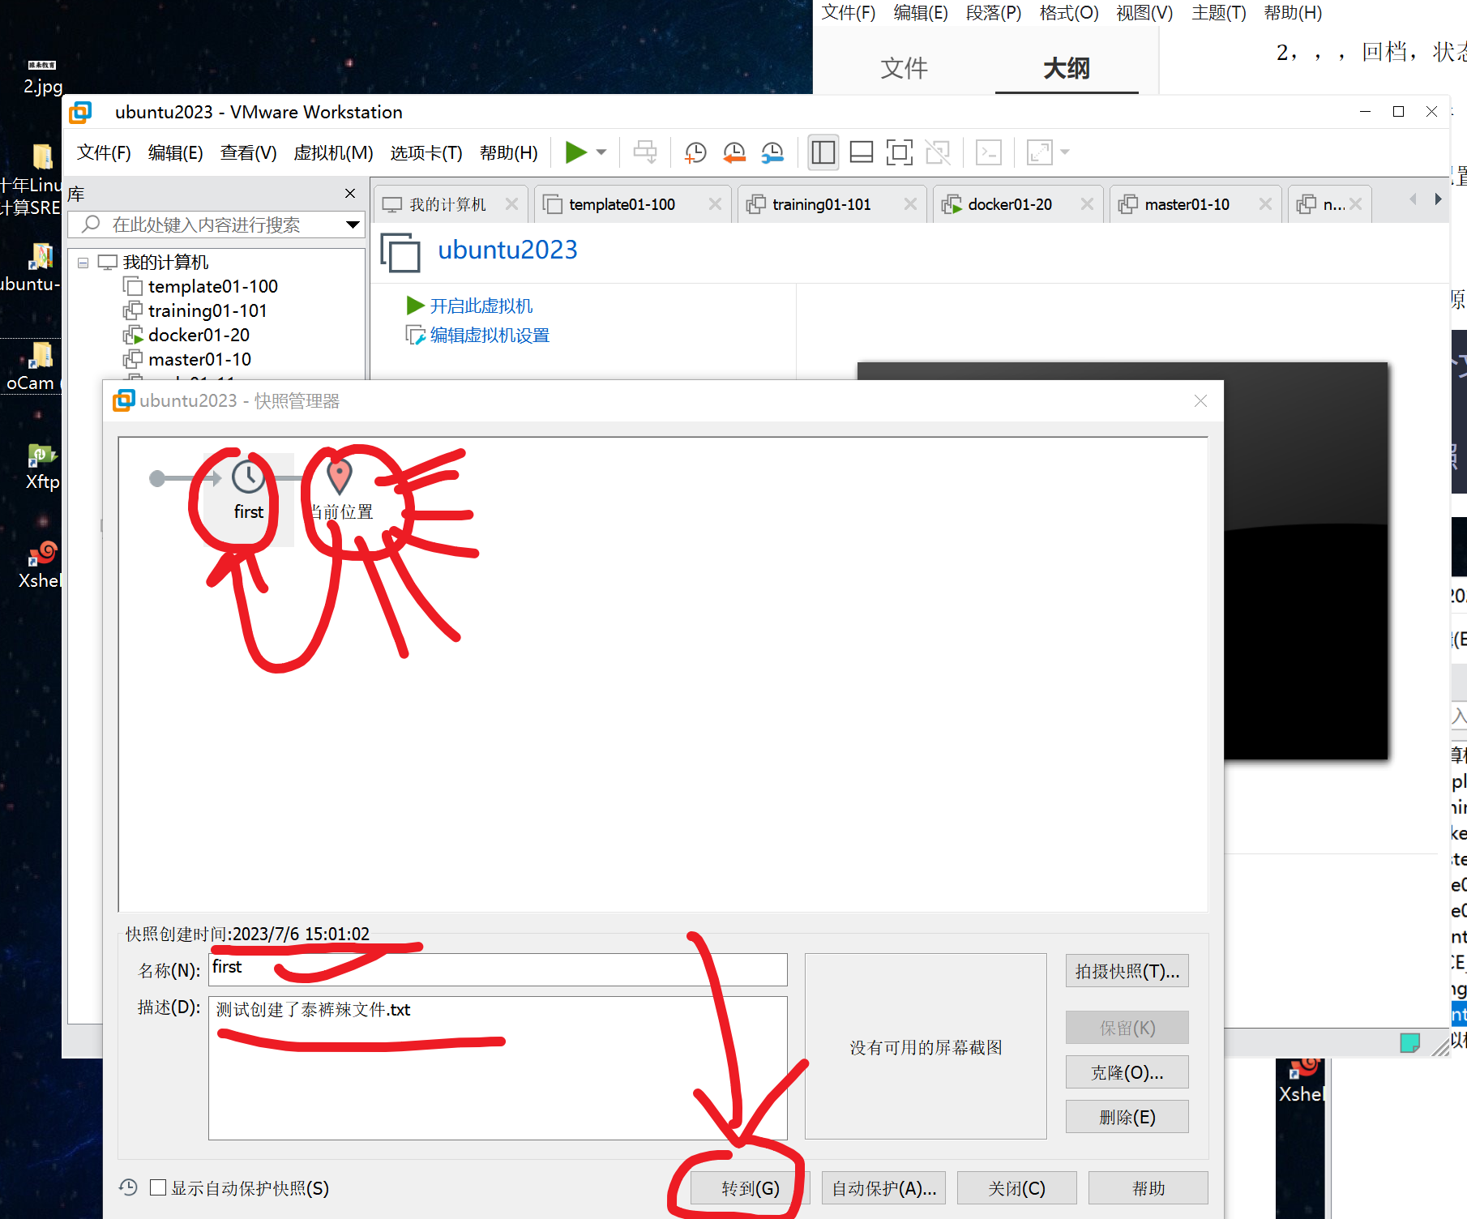This screenshot has height=1219, width=1467.
Task: Click the 关闭(C) button
Action: coord(1016,1188)
